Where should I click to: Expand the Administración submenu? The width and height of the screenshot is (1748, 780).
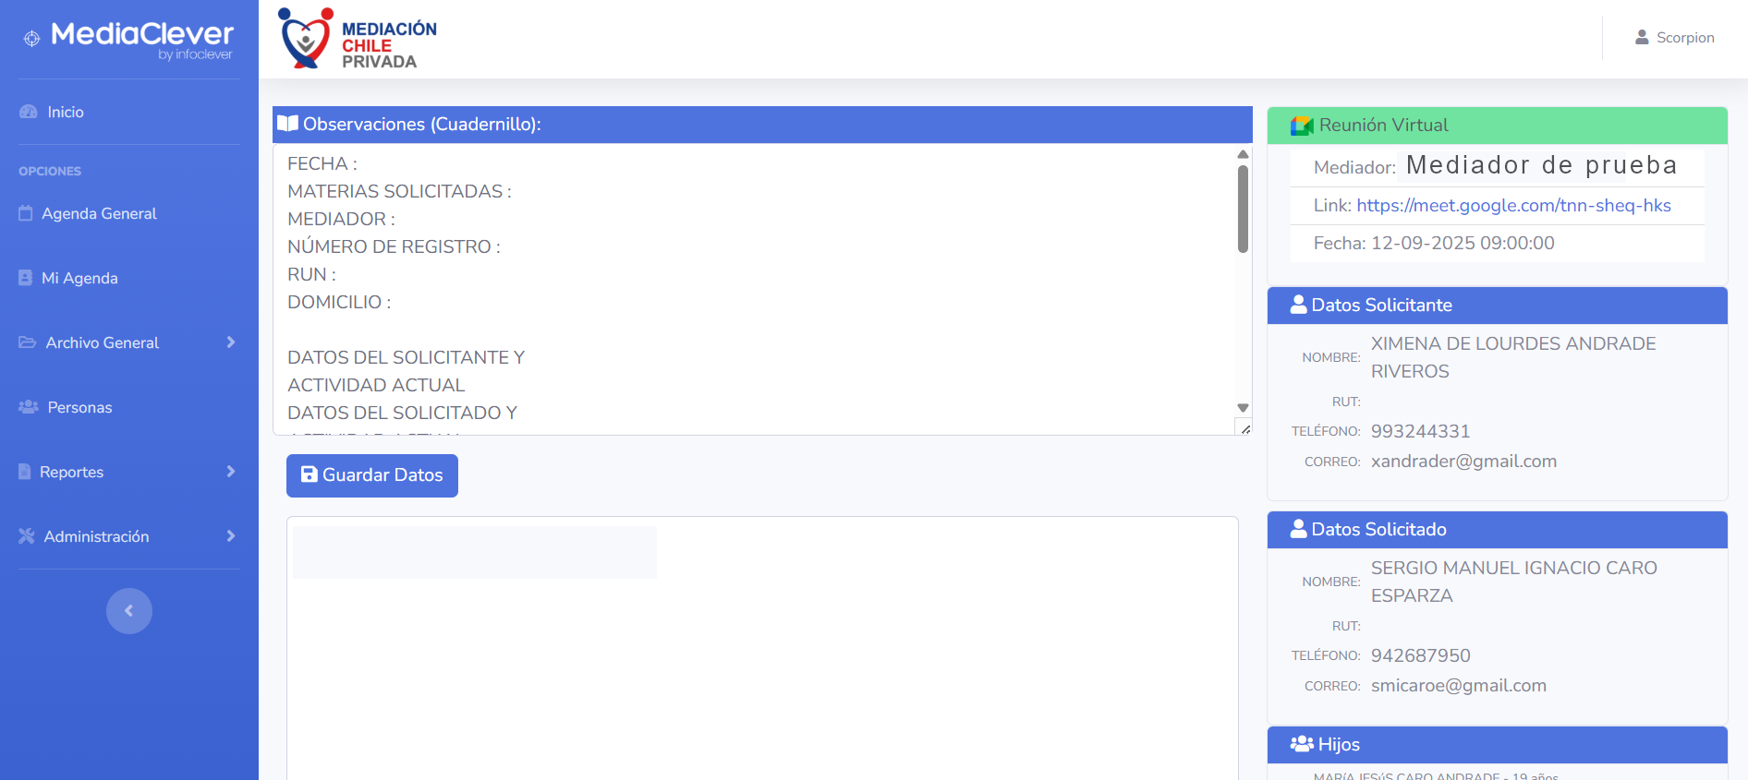pos(231,536)
